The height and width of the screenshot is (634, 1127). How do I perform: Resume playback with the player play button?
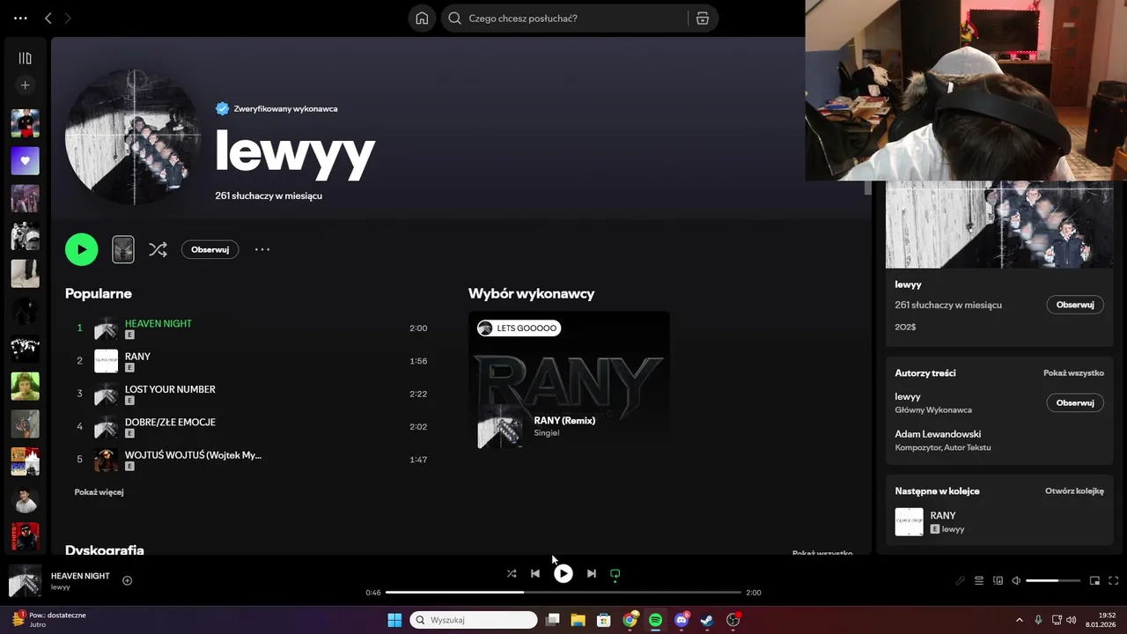563,573
